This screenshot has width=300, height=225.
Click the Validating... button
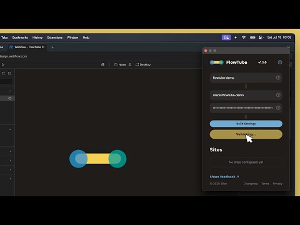tap(246, 134)
